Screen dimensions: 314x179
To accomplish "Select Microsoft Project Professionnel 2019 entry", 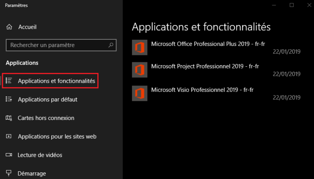I will click(216, 70).
